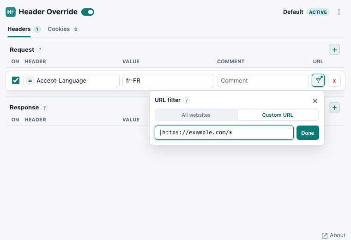Confirm the URL filter with Done
The width and height of the screenshot is (351, 240).
click(308, 132)
